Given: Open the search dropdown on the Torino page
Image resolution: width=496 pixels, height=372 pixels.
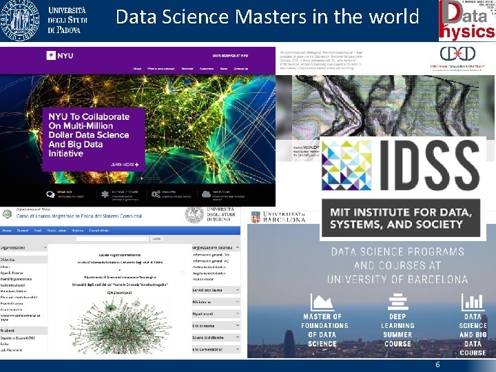Looking at the screenshot, I should tap(147, 239).
